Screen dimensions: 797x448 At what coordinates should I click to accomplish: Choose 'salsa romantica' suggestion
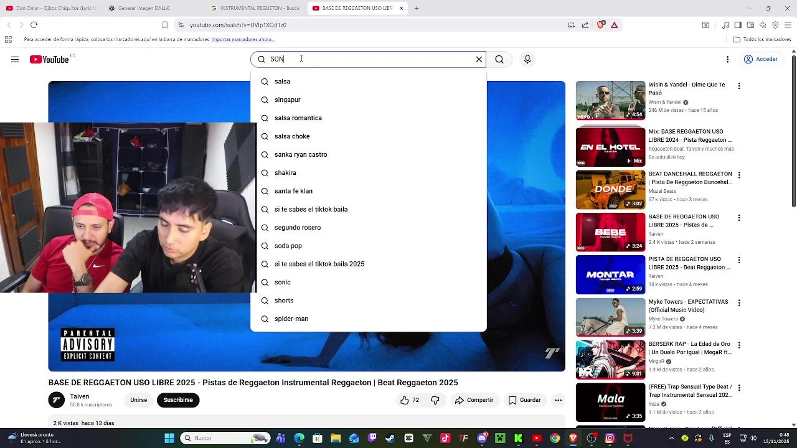368,118
